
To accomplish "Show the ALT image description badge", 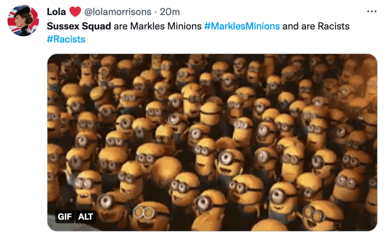I will (x=85, y=217).
